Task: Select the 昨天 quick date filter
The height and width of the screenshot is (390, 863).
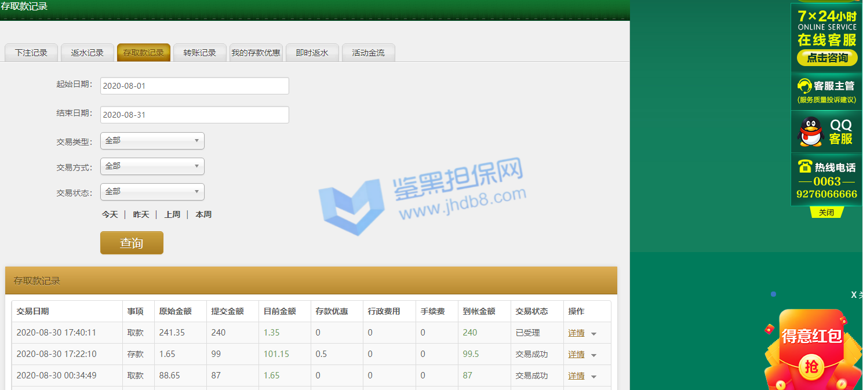Action: click(141, 214)
